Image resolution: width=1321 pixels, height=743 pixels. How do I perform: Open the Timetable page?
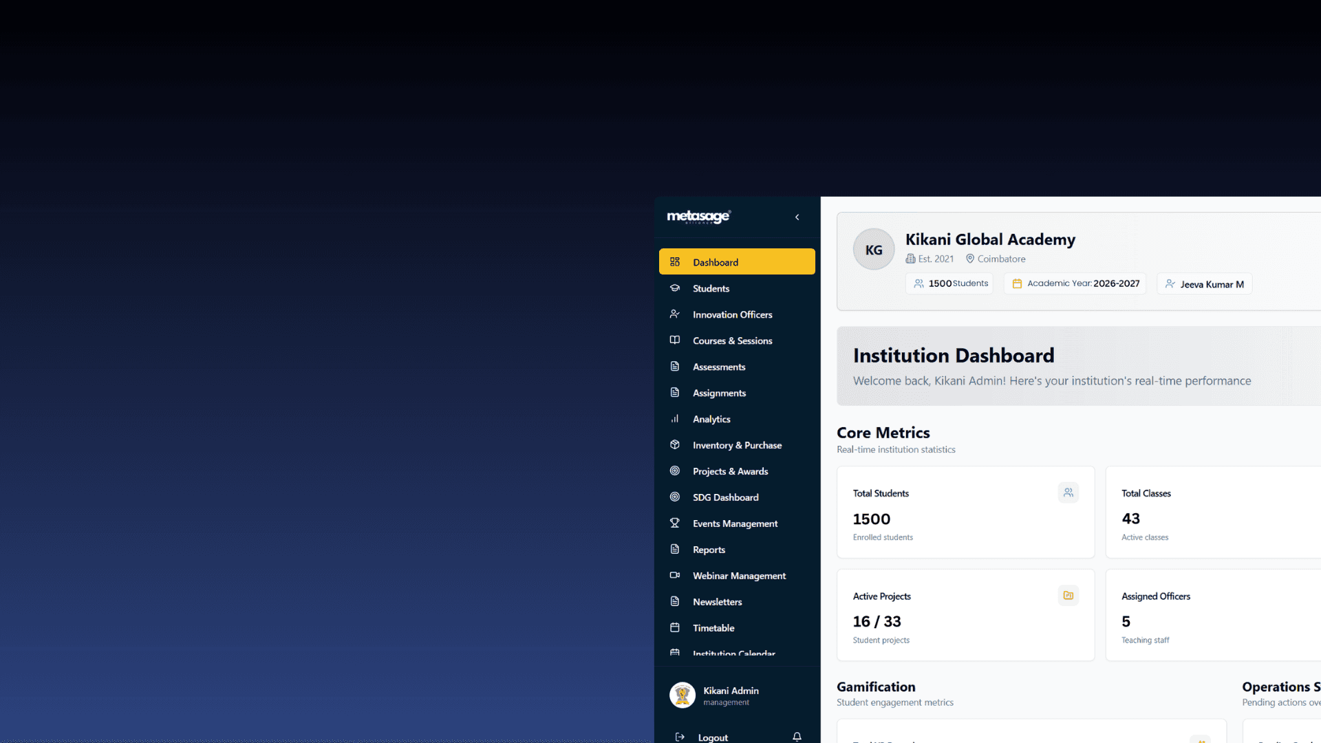713,628
